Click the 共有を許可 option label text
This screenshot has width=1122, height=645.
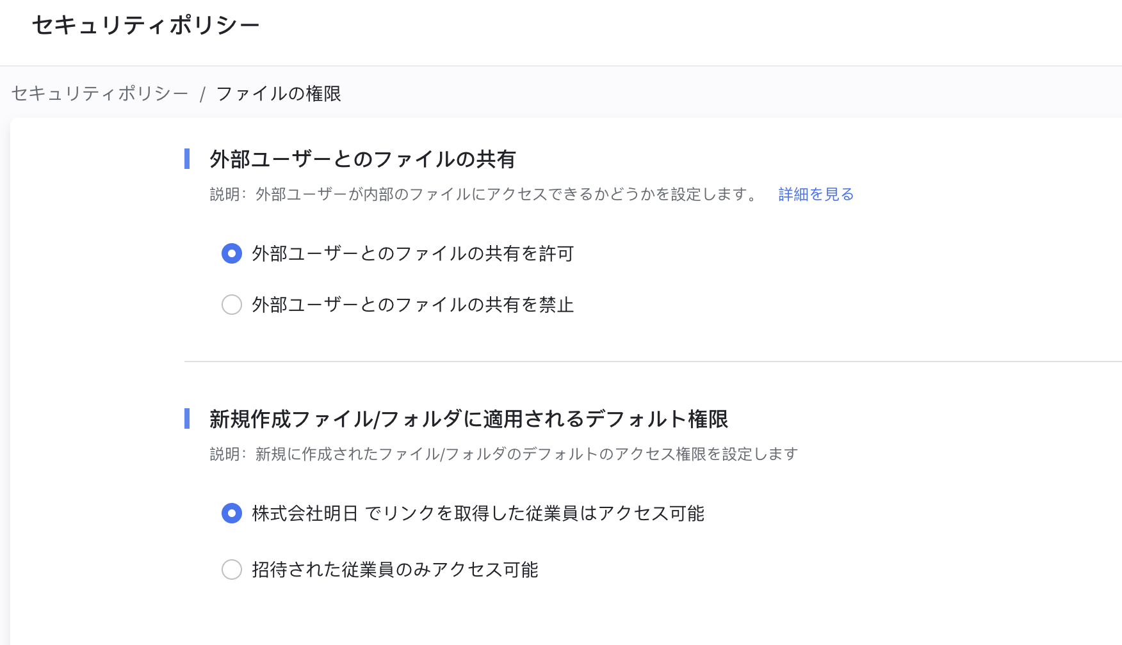click(412, 254)
